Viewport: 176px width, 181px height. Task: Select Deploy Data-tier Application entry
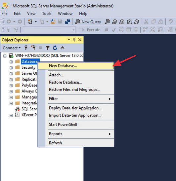coord(76,108)
